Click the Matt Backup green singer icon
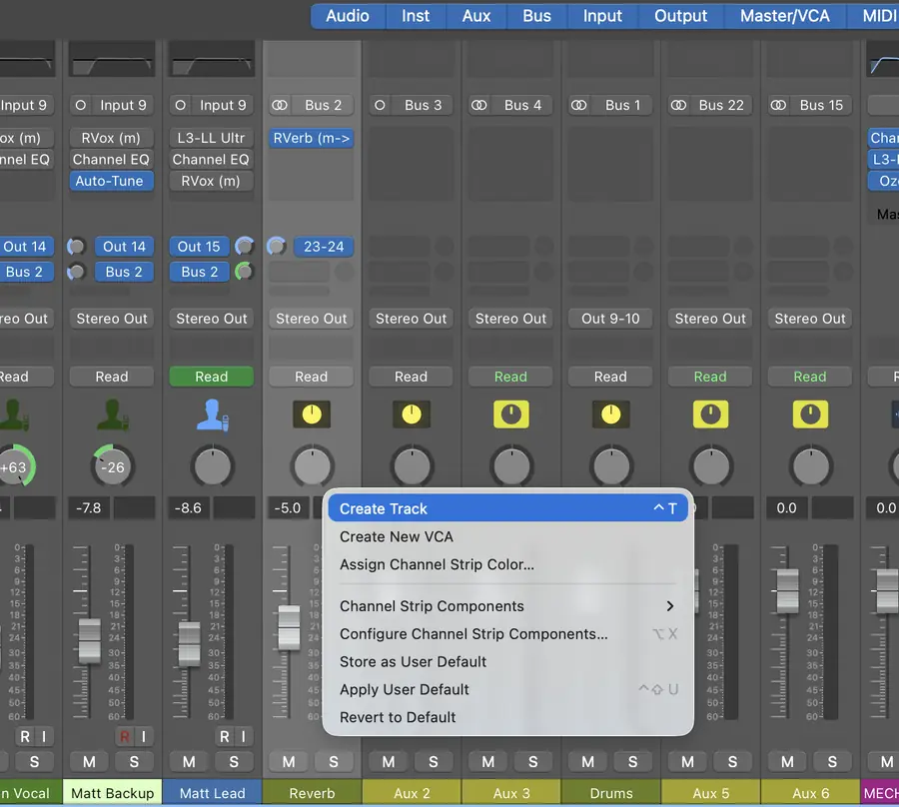Viewport: 899px width, 807px height. 112,414
